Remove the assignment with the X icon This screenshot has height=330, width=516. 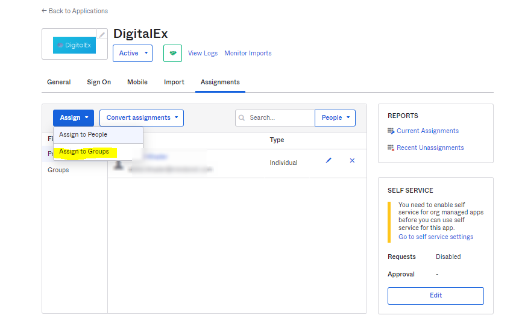352,161
